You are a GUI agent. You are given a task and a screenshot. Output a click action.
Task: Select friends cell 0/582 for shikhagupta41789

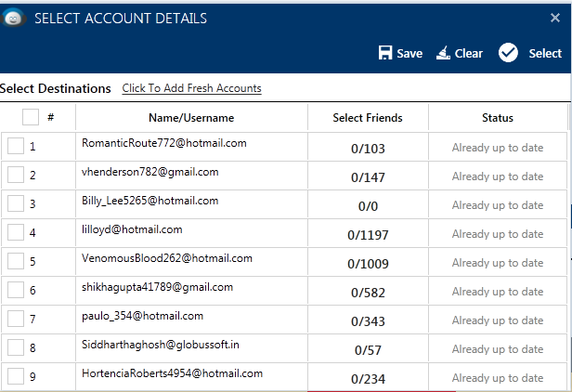click(x=368, y=293)
